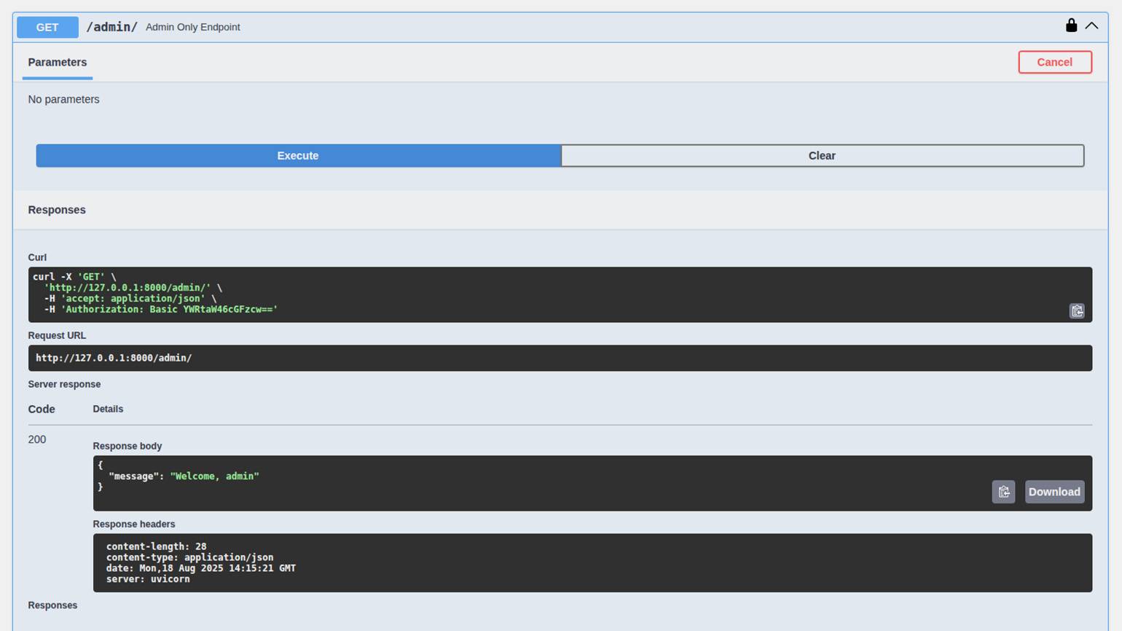Image resolution: width=1122 pixels, height=631 pixels.
Task: Click the No parameters text
Action: [x=63, y=99]
